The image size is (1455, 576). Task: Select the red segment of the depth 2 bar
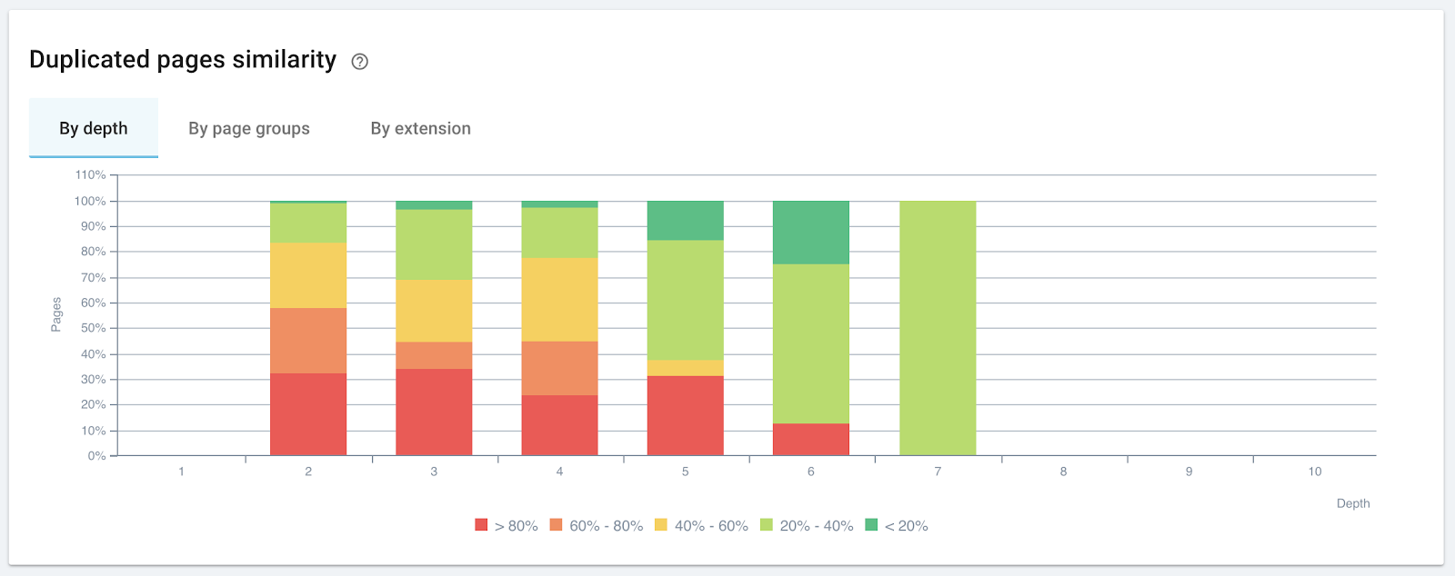click(x=307, y=413)
